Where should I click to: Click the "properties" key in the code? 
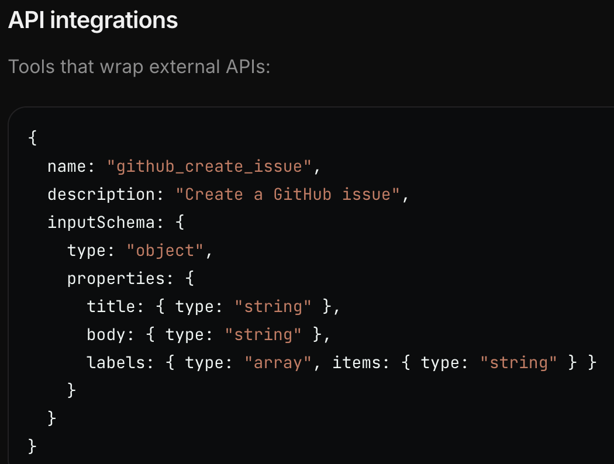pyautogui.click(x=116, y=279)
